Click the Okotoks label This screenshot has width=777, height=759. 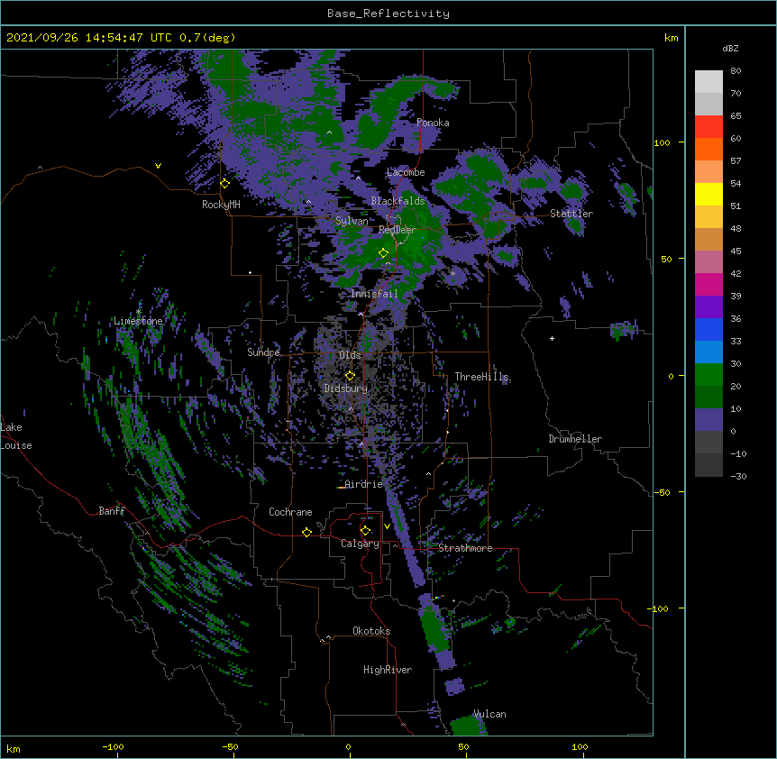pyautogui.click(x=371, y=631)
